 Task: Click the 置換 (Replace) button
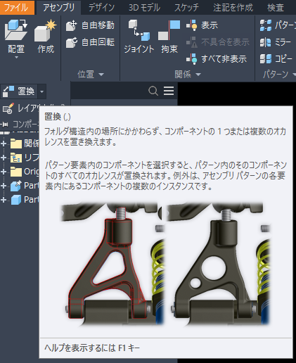(19, 91)
